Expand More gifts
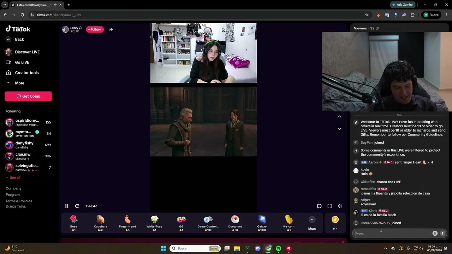 pyautogui.click(x=312, y=223)
